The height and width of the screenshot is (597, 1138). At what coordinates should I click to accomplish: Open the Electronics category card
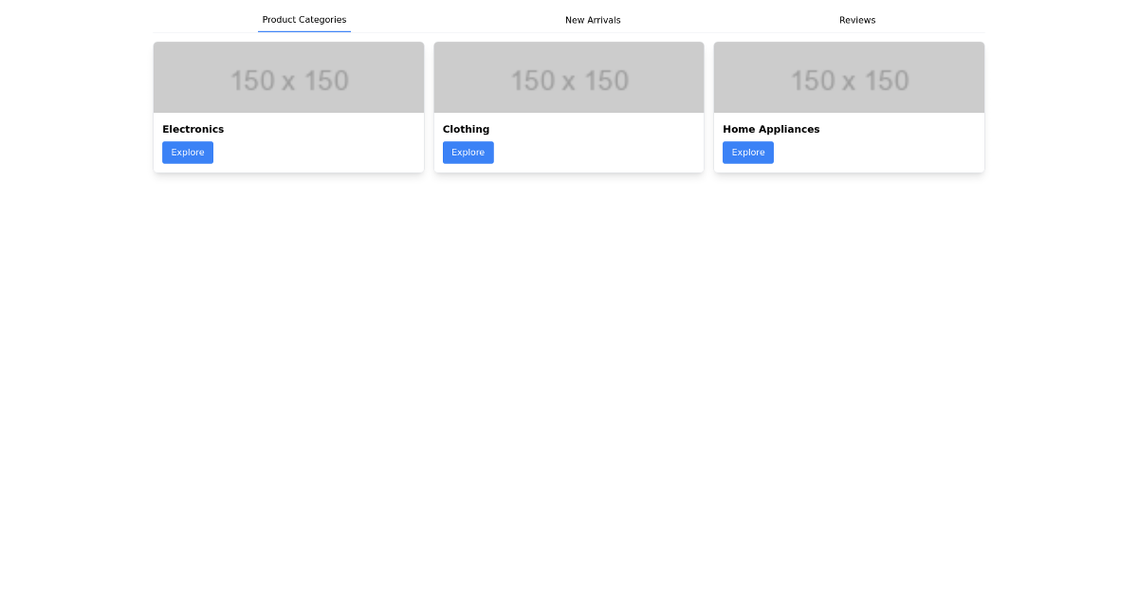coord(288,106)
